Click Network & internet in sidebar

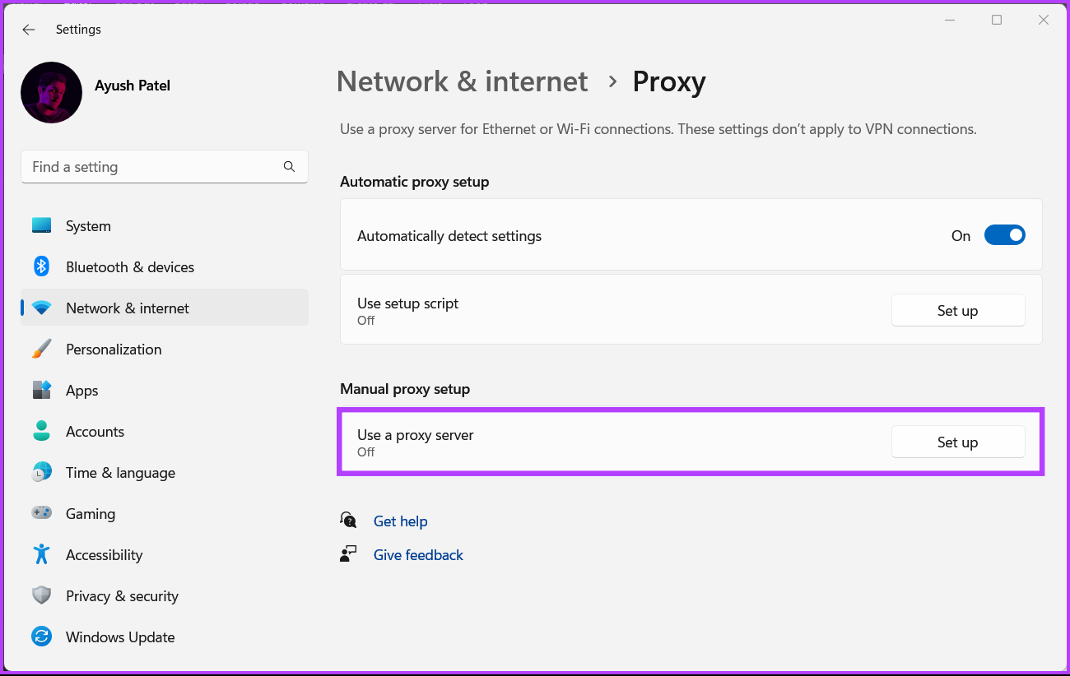click(x=127, y=308)
